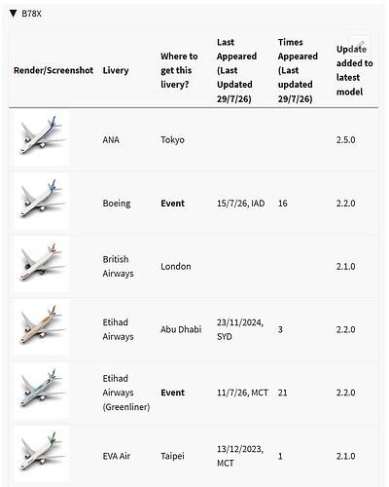Collapse the B78X section triangle
This screenshot has width=389, height=487.
(x=13, y=14)
